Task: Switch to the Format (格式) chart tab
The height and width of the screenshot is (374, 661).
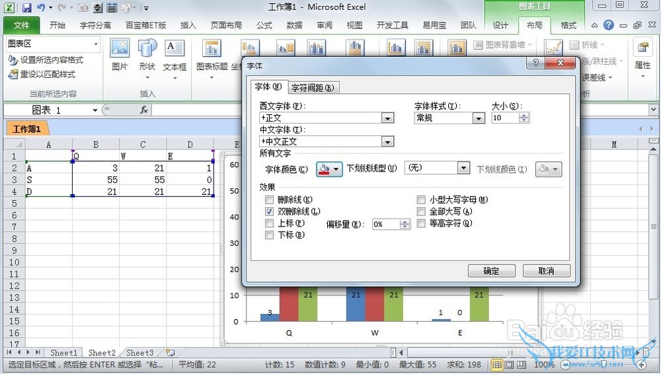Action: coord(568,25)
